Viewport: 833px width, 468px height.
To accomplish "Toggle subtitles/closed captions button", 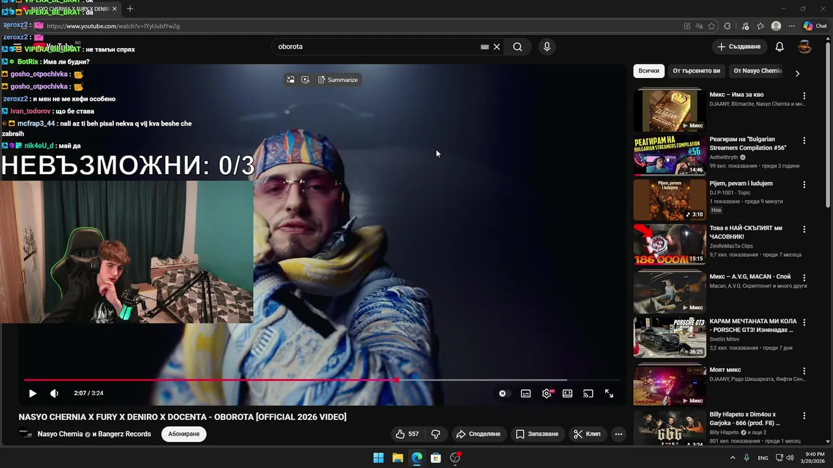I will (526, 393).
